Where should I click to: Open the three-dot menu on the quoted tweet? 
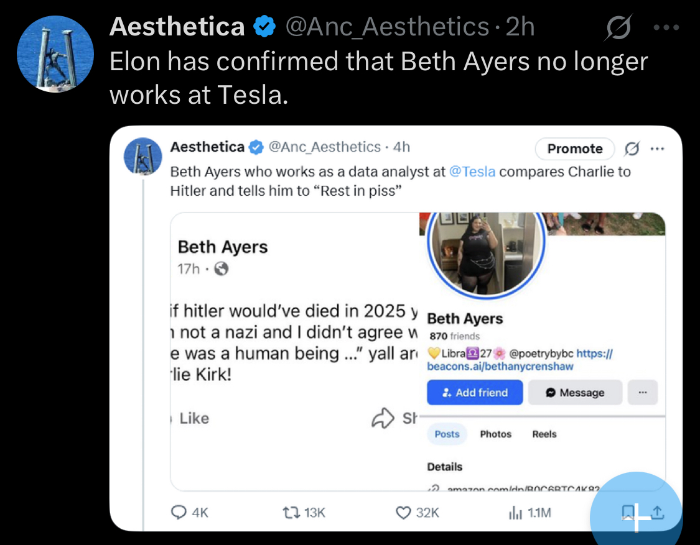(x=657, y=149)
